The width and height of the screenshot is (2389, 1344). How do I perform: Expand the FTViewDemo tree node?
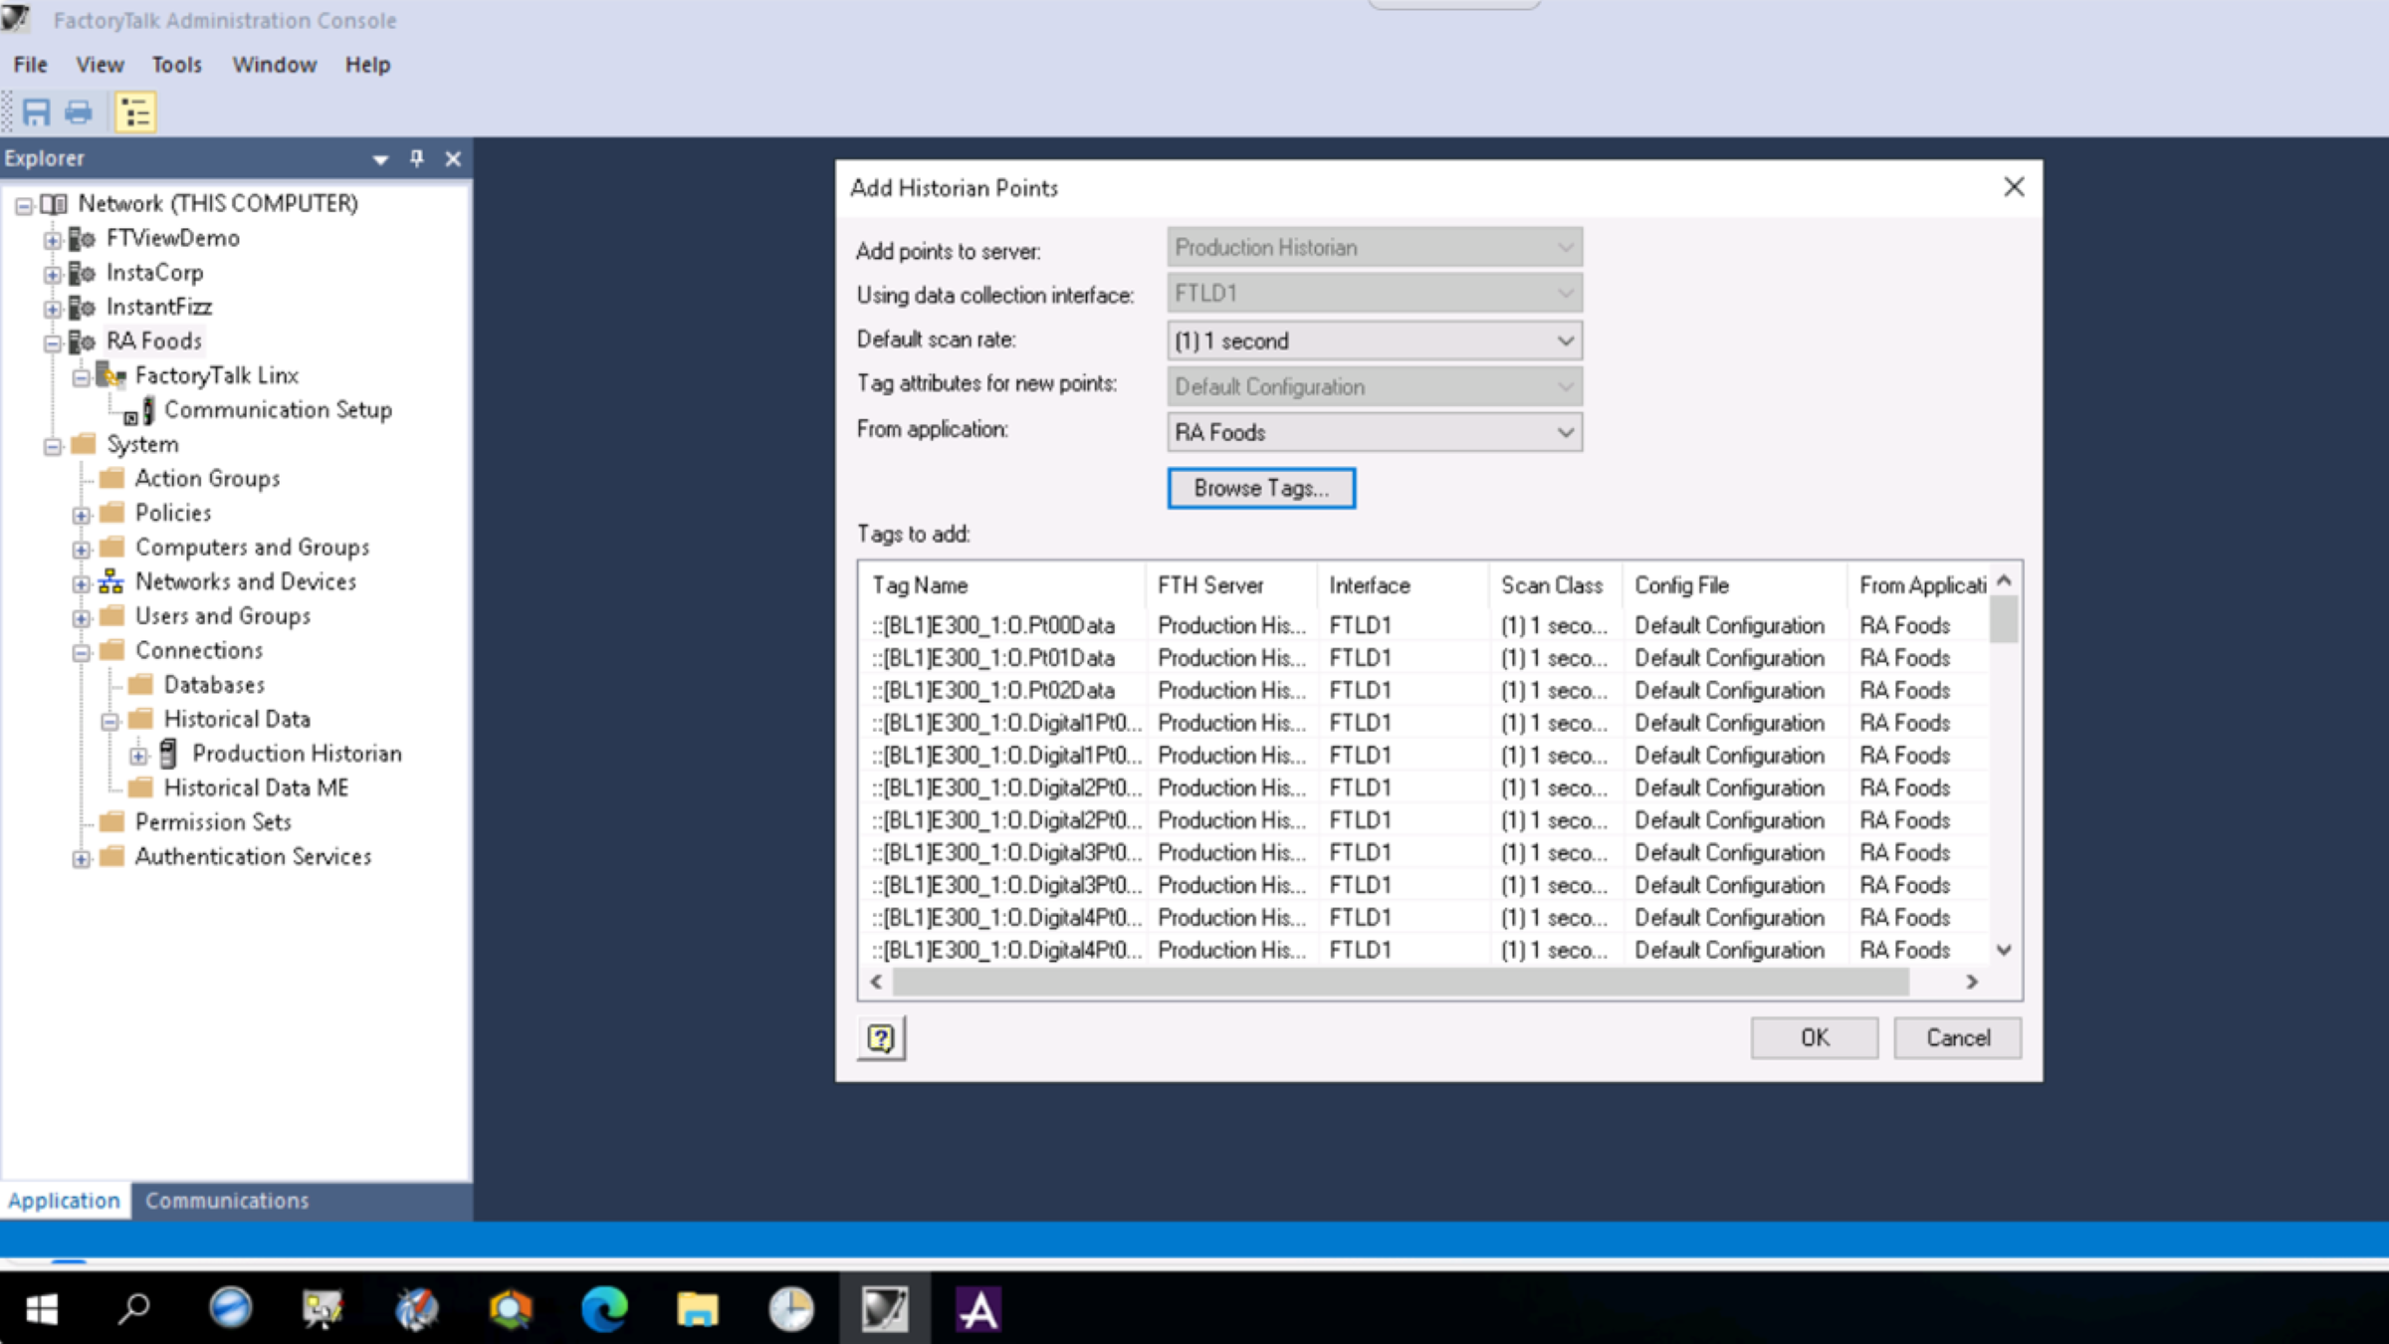point(53,240)
